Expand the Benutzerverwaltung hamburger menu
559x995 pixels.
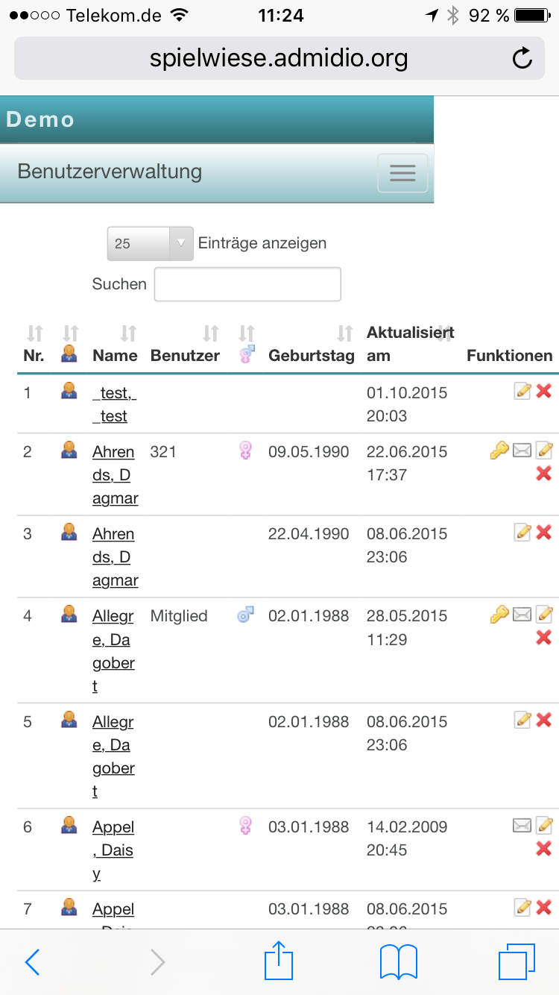[x=402, y=173]
